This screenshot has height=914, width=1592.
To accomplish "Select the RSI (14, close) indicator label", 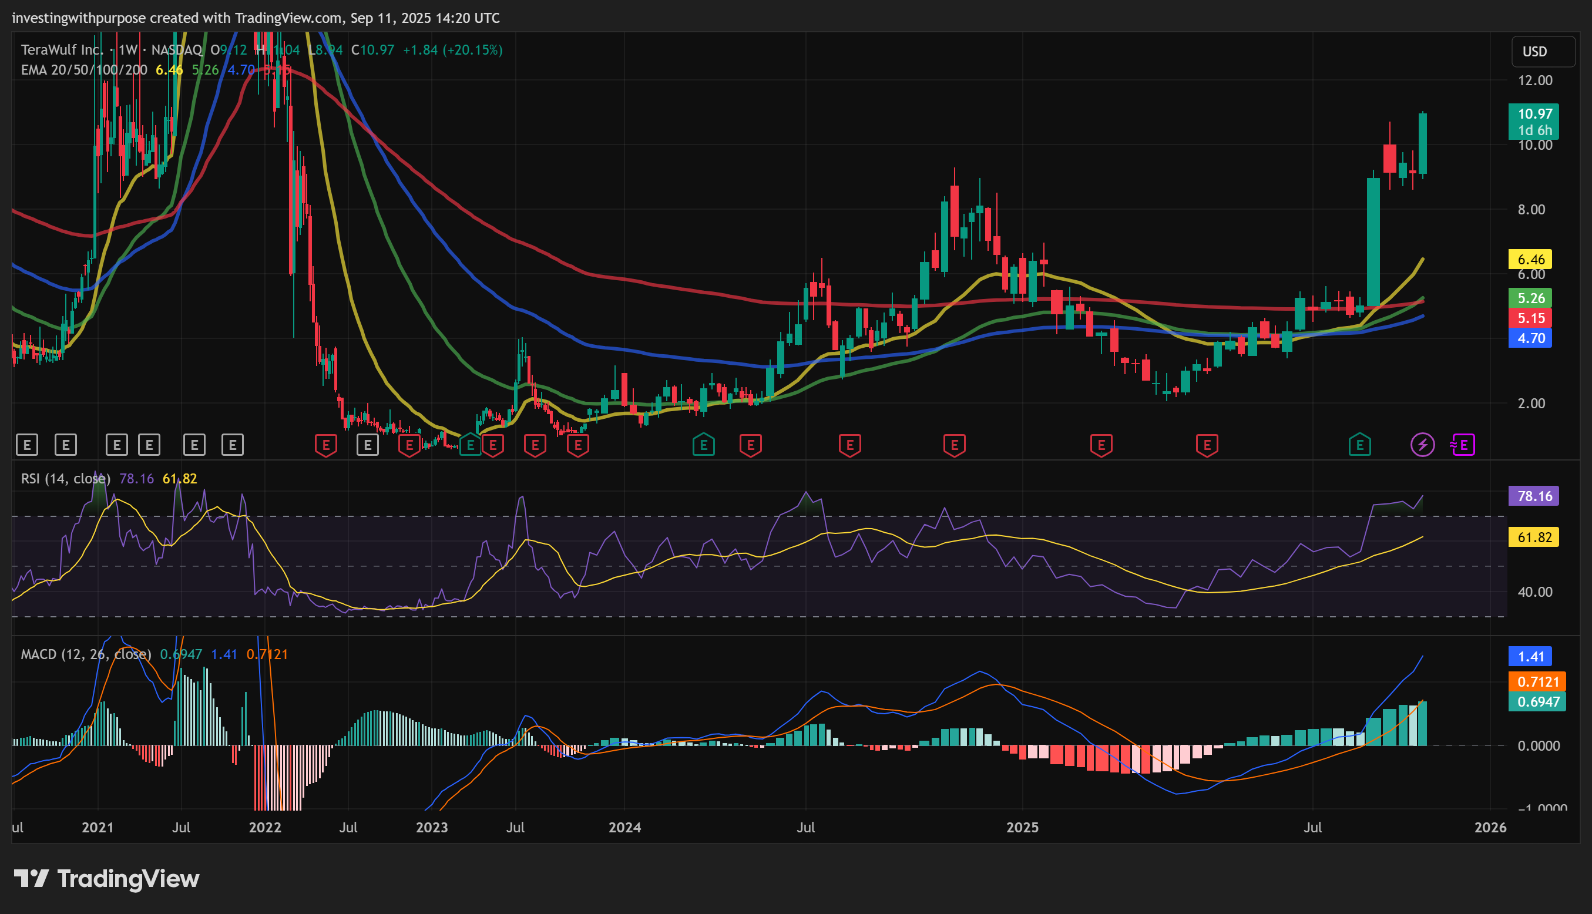I will coord(65,478).
